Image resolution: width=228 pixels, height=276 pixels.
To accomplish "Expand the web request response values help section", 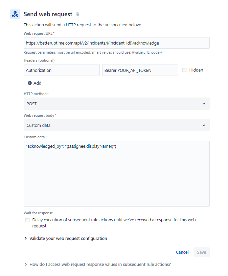I will pyautogui.click(x=100, y=265).
